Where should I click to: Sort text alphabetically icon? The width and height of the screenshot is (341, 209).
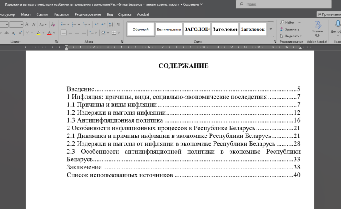[x=111, y=24]
